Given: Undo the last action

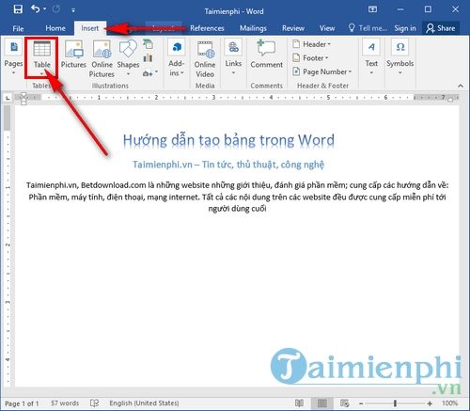Looking at the screenshot, I should 35,9.
